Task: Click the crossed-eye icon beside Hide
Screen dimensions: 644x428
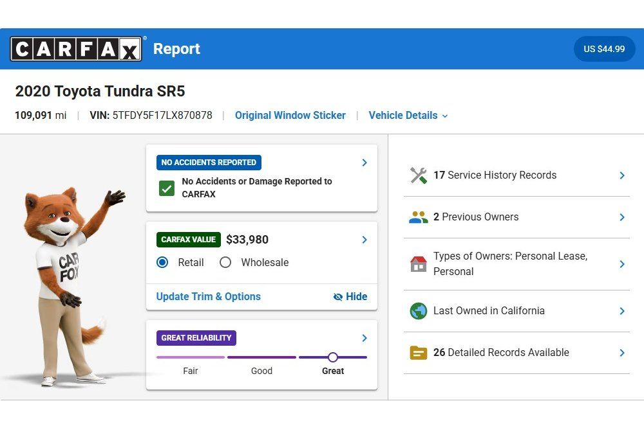Action: click(x=338, y=297)
